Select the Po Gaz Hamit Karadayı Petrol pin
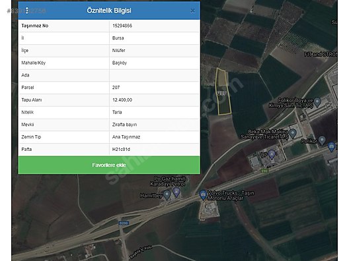The width and height of the screenshot is (349, 261). (x=176, y=192)
